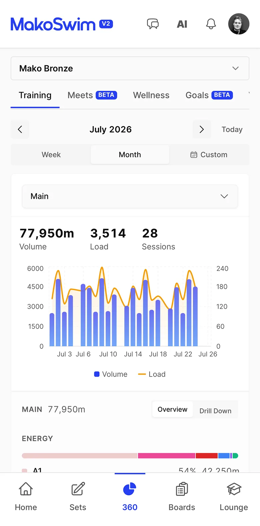This screenshot has height=526, width=260.
Task: Click the calendar icon beside Custom
Action: tap(194, 155)
